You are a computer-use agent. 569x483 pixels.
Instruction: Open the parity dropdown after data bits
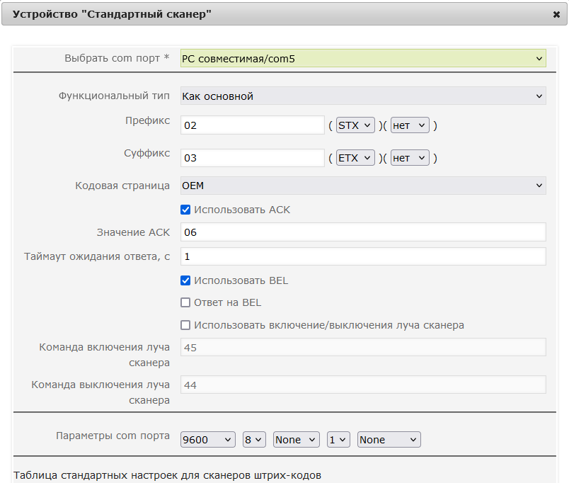(x=296, y=439)
